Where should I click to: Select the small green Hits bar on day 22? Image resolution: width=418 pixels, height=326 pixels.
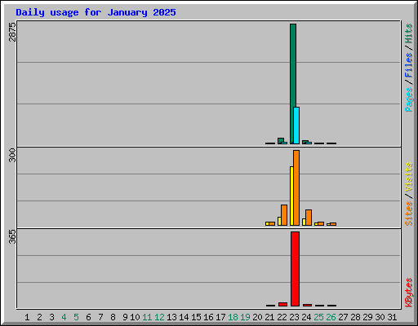[x=281, y=140]
